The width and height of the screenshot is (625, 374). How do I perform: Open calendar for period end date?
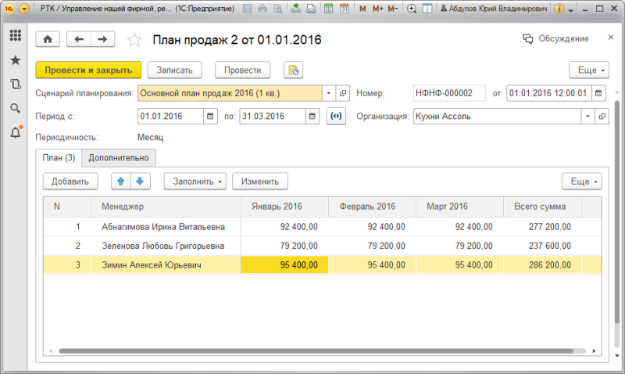point(312,117)
